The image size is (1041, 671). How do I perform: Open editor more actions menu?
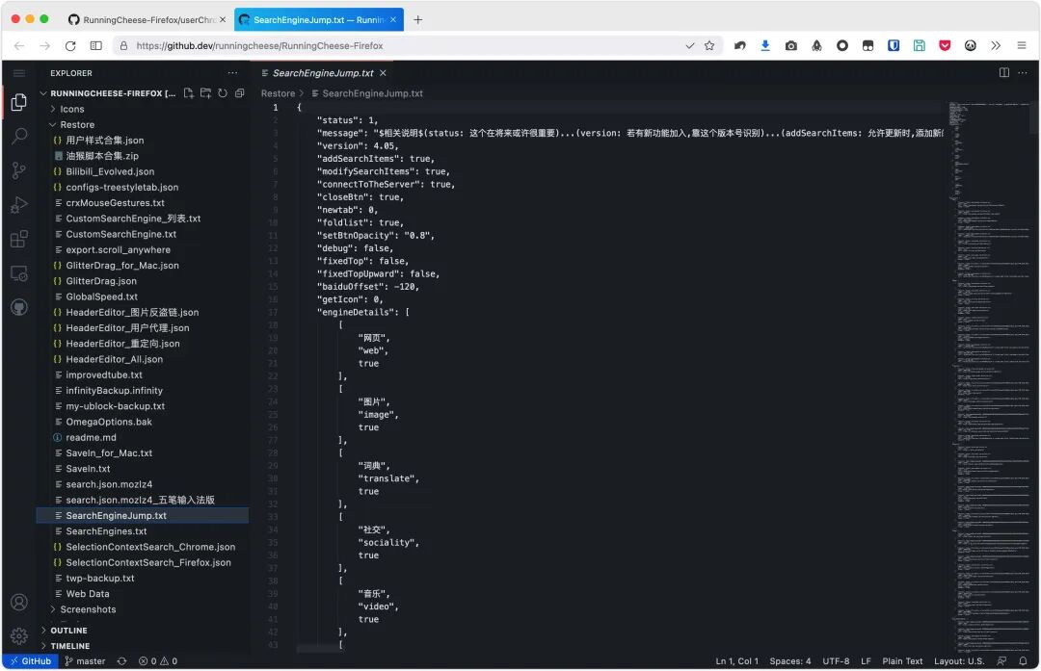[x=1023, y=73]
